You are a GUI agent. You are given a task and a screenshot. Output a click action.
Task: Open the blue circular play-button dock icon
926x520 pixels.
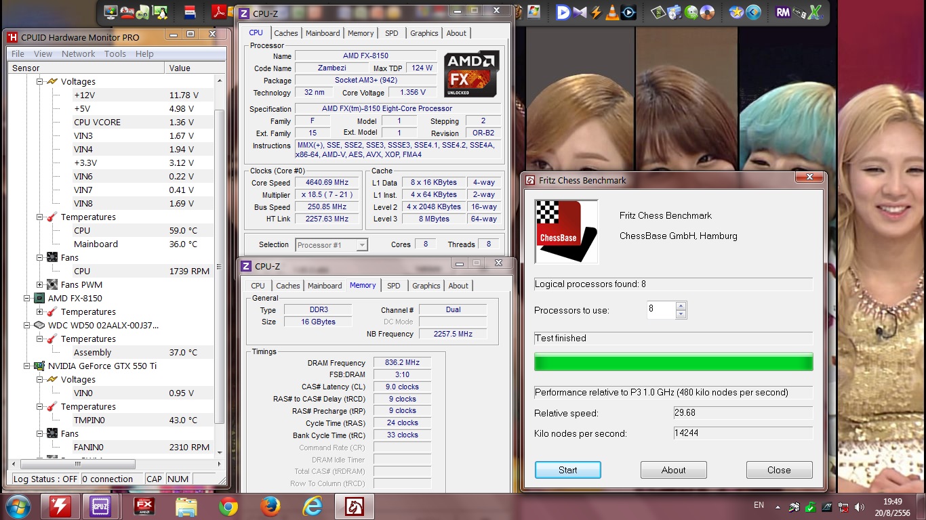click(x=628, y=12)
